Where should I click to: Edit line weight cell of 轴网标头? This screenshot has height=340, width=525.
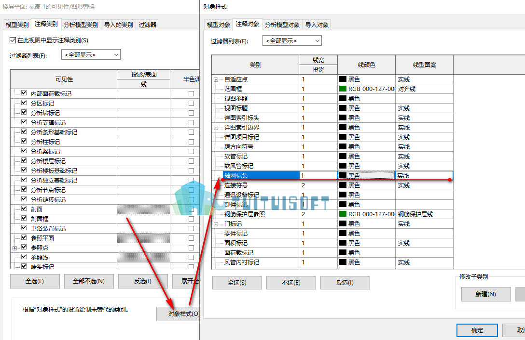pos(318,175)
